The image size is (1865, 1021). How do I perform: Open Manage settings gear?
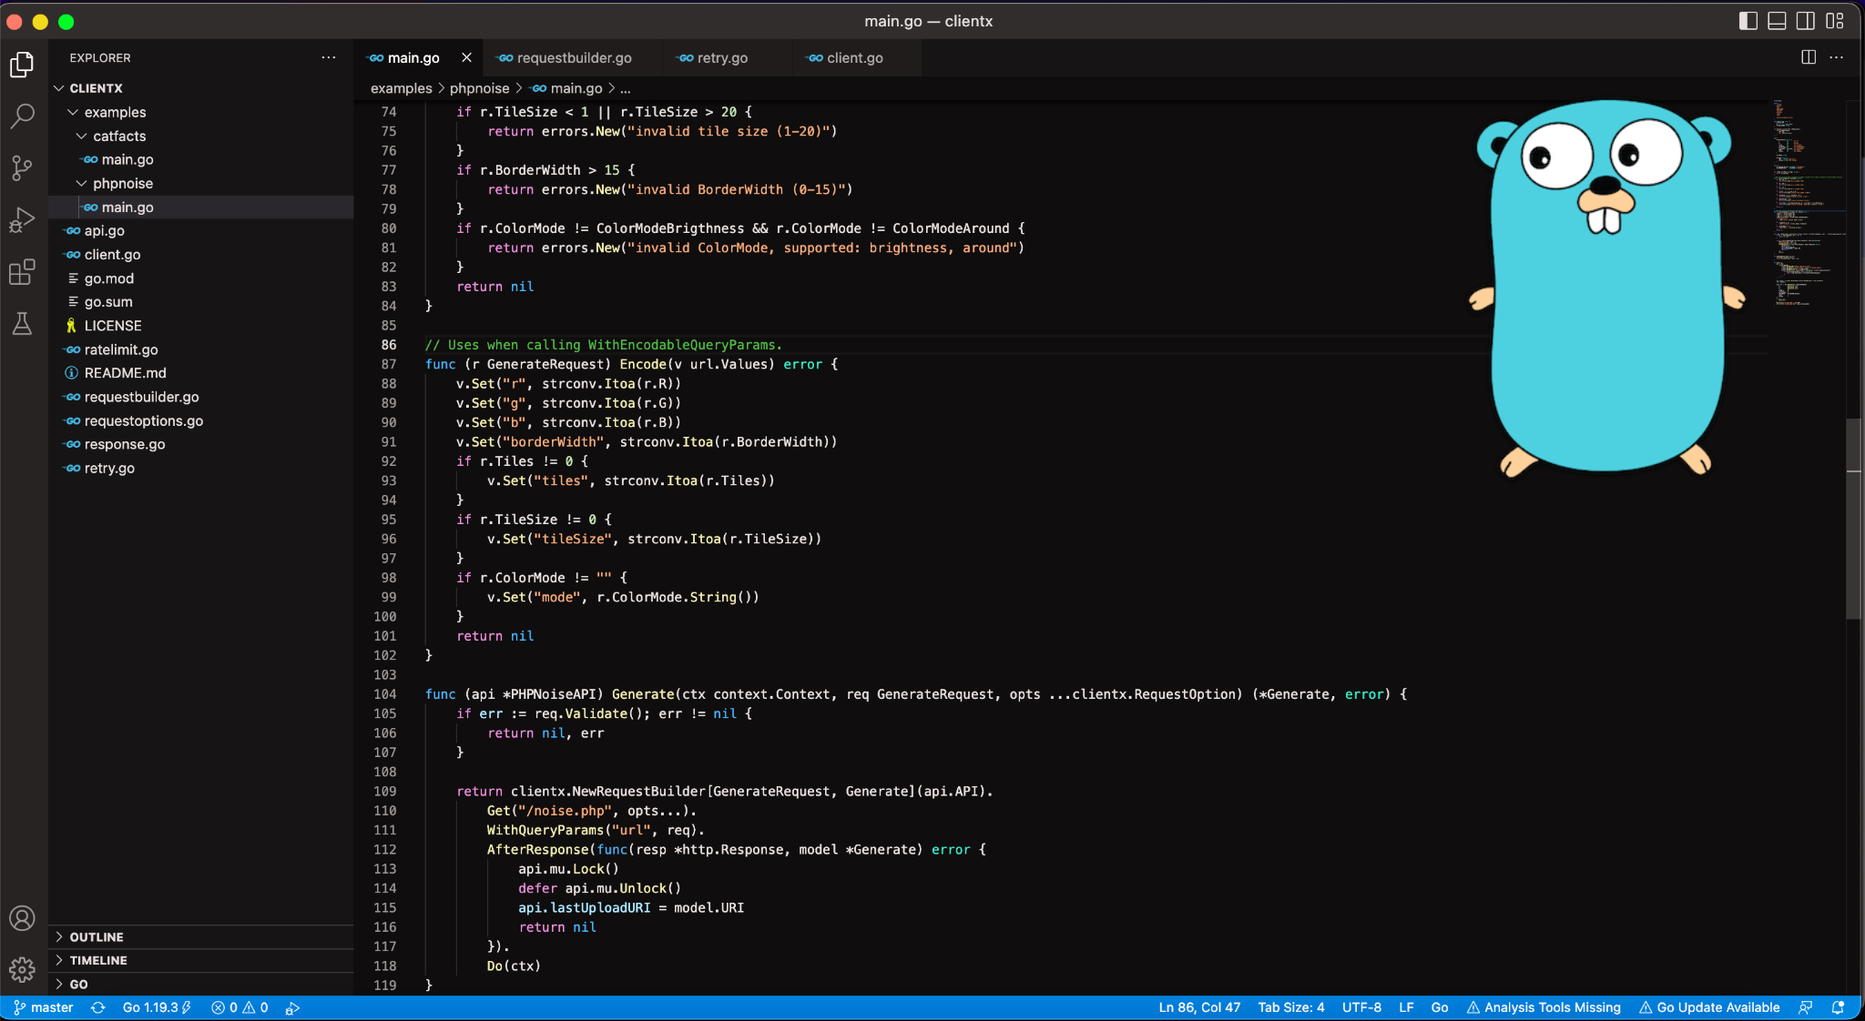[22, 969]
